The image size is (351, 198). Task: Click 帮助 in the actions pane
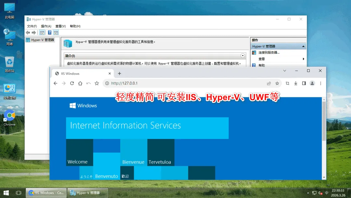tap(261, 65)
